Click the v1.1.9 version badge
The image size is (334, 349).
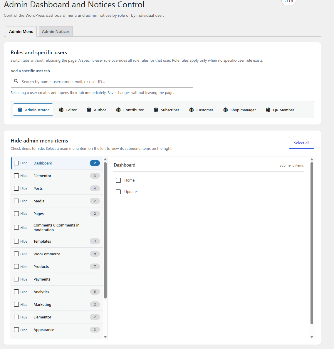[288, 2]
